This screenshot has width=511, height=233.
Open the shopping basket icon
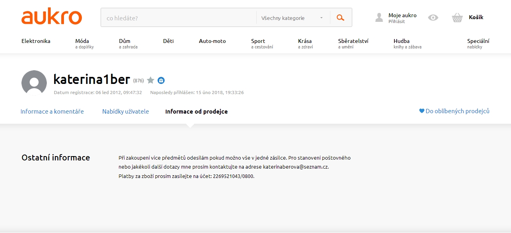click(x=457, y=18)
